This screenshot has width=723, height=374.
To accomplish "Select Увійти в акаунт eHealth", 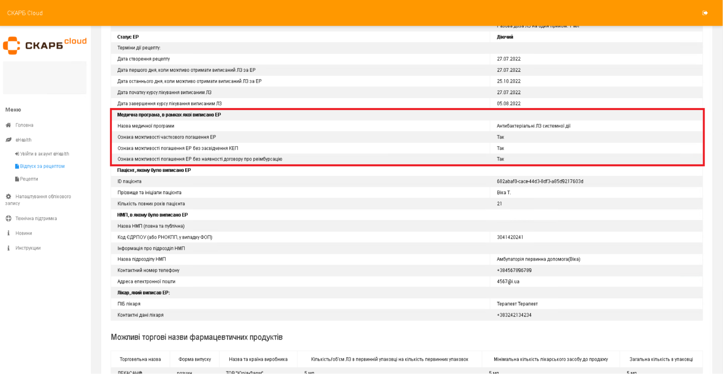I will click(x=45, y=154).
